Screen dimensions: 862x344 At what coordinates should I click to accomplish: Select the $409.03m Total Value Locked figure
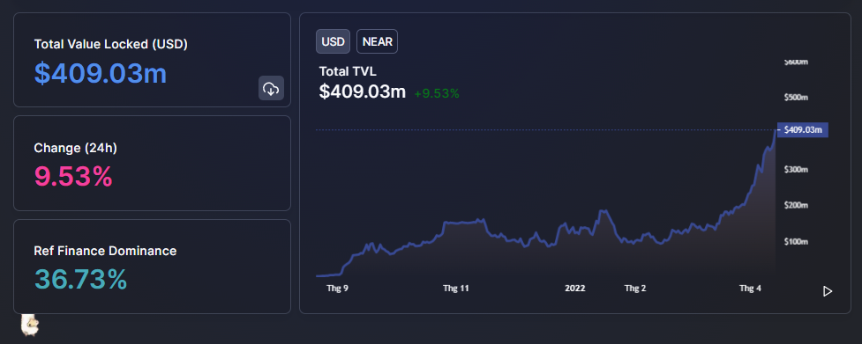101,73
